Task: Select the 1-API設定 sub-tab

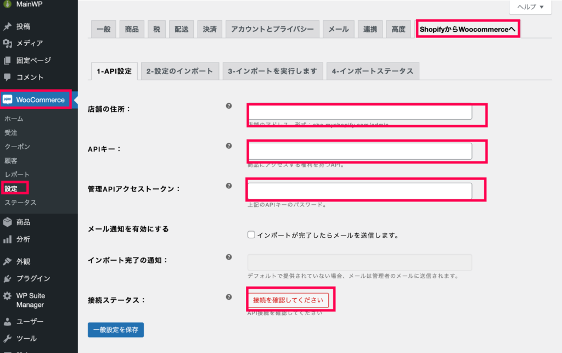Action: [x=114, y=71]
